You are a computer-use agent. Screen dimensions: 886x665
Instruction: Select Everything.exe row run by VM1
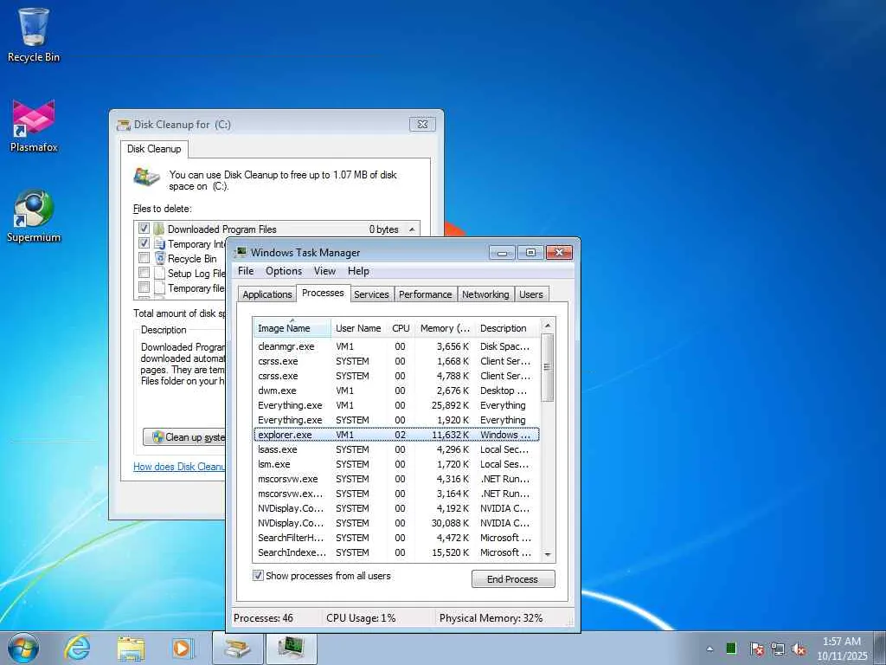point(395,405)
